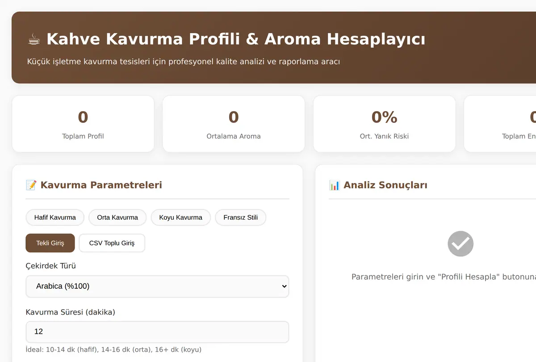
Task: Click the 'Parametreleri girin' placeholder message
Action: pyautogui.click(x=444, y=277)
